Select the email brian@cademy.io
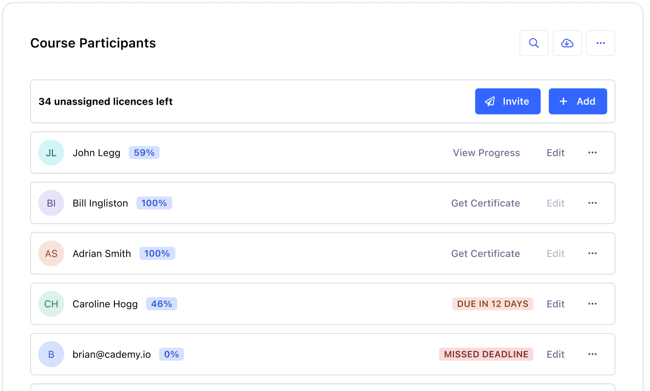The width and height of the screenshot is (650, 391). (x=111, y=354)
